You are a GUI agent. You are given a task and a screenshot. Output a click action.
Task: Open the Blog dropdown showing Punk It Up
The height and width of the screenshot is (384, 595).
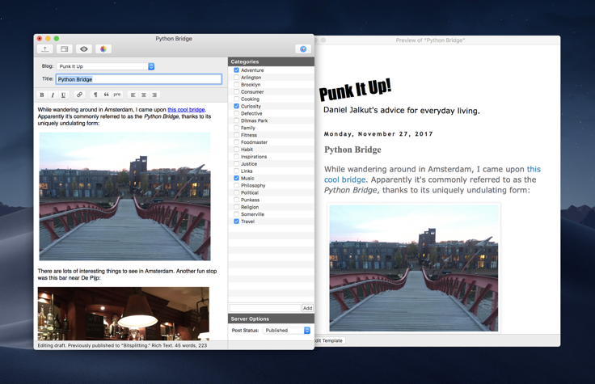coord(105,66)
